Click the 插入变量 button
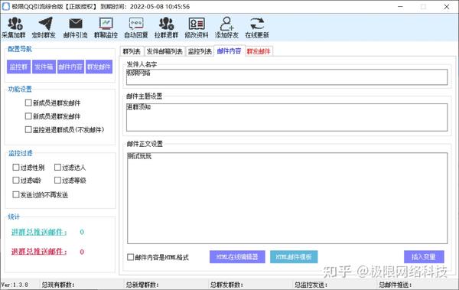 pos(424,257)
